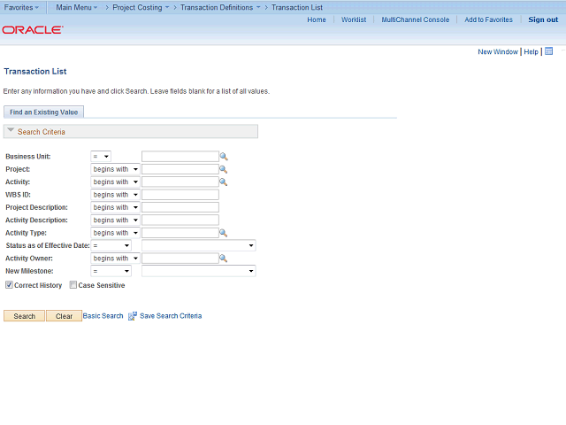Open the Favorites menu
The image size is (566, 425).
pos(21,7)
